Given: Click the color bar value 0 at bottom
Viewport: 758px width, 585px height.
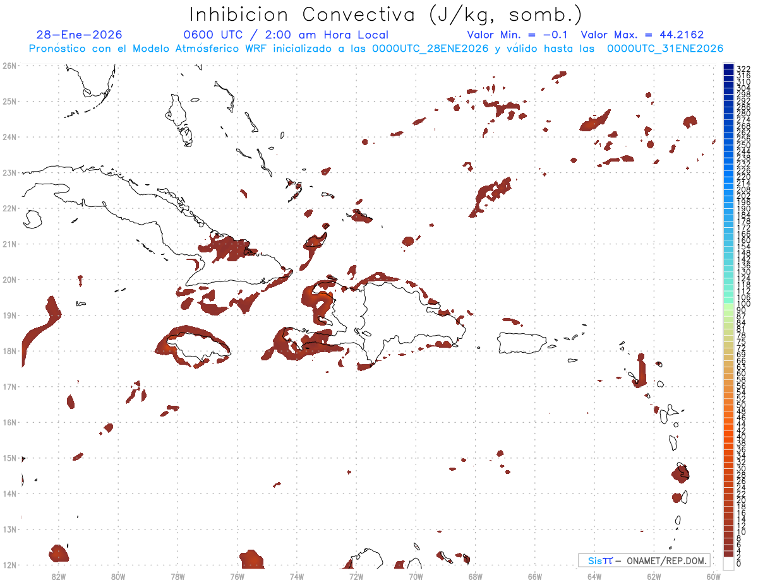Looking at the screenshot, I should click(x=739, y=563).
